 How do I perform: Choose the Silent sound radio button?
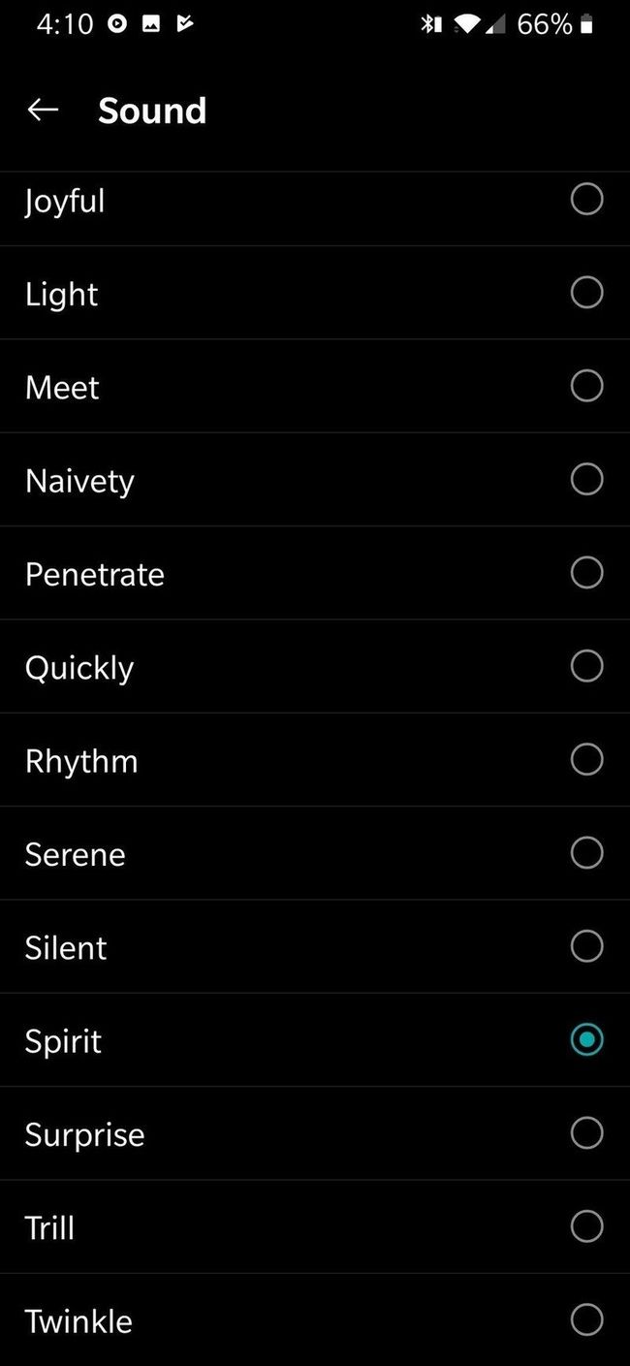[586, 946]
